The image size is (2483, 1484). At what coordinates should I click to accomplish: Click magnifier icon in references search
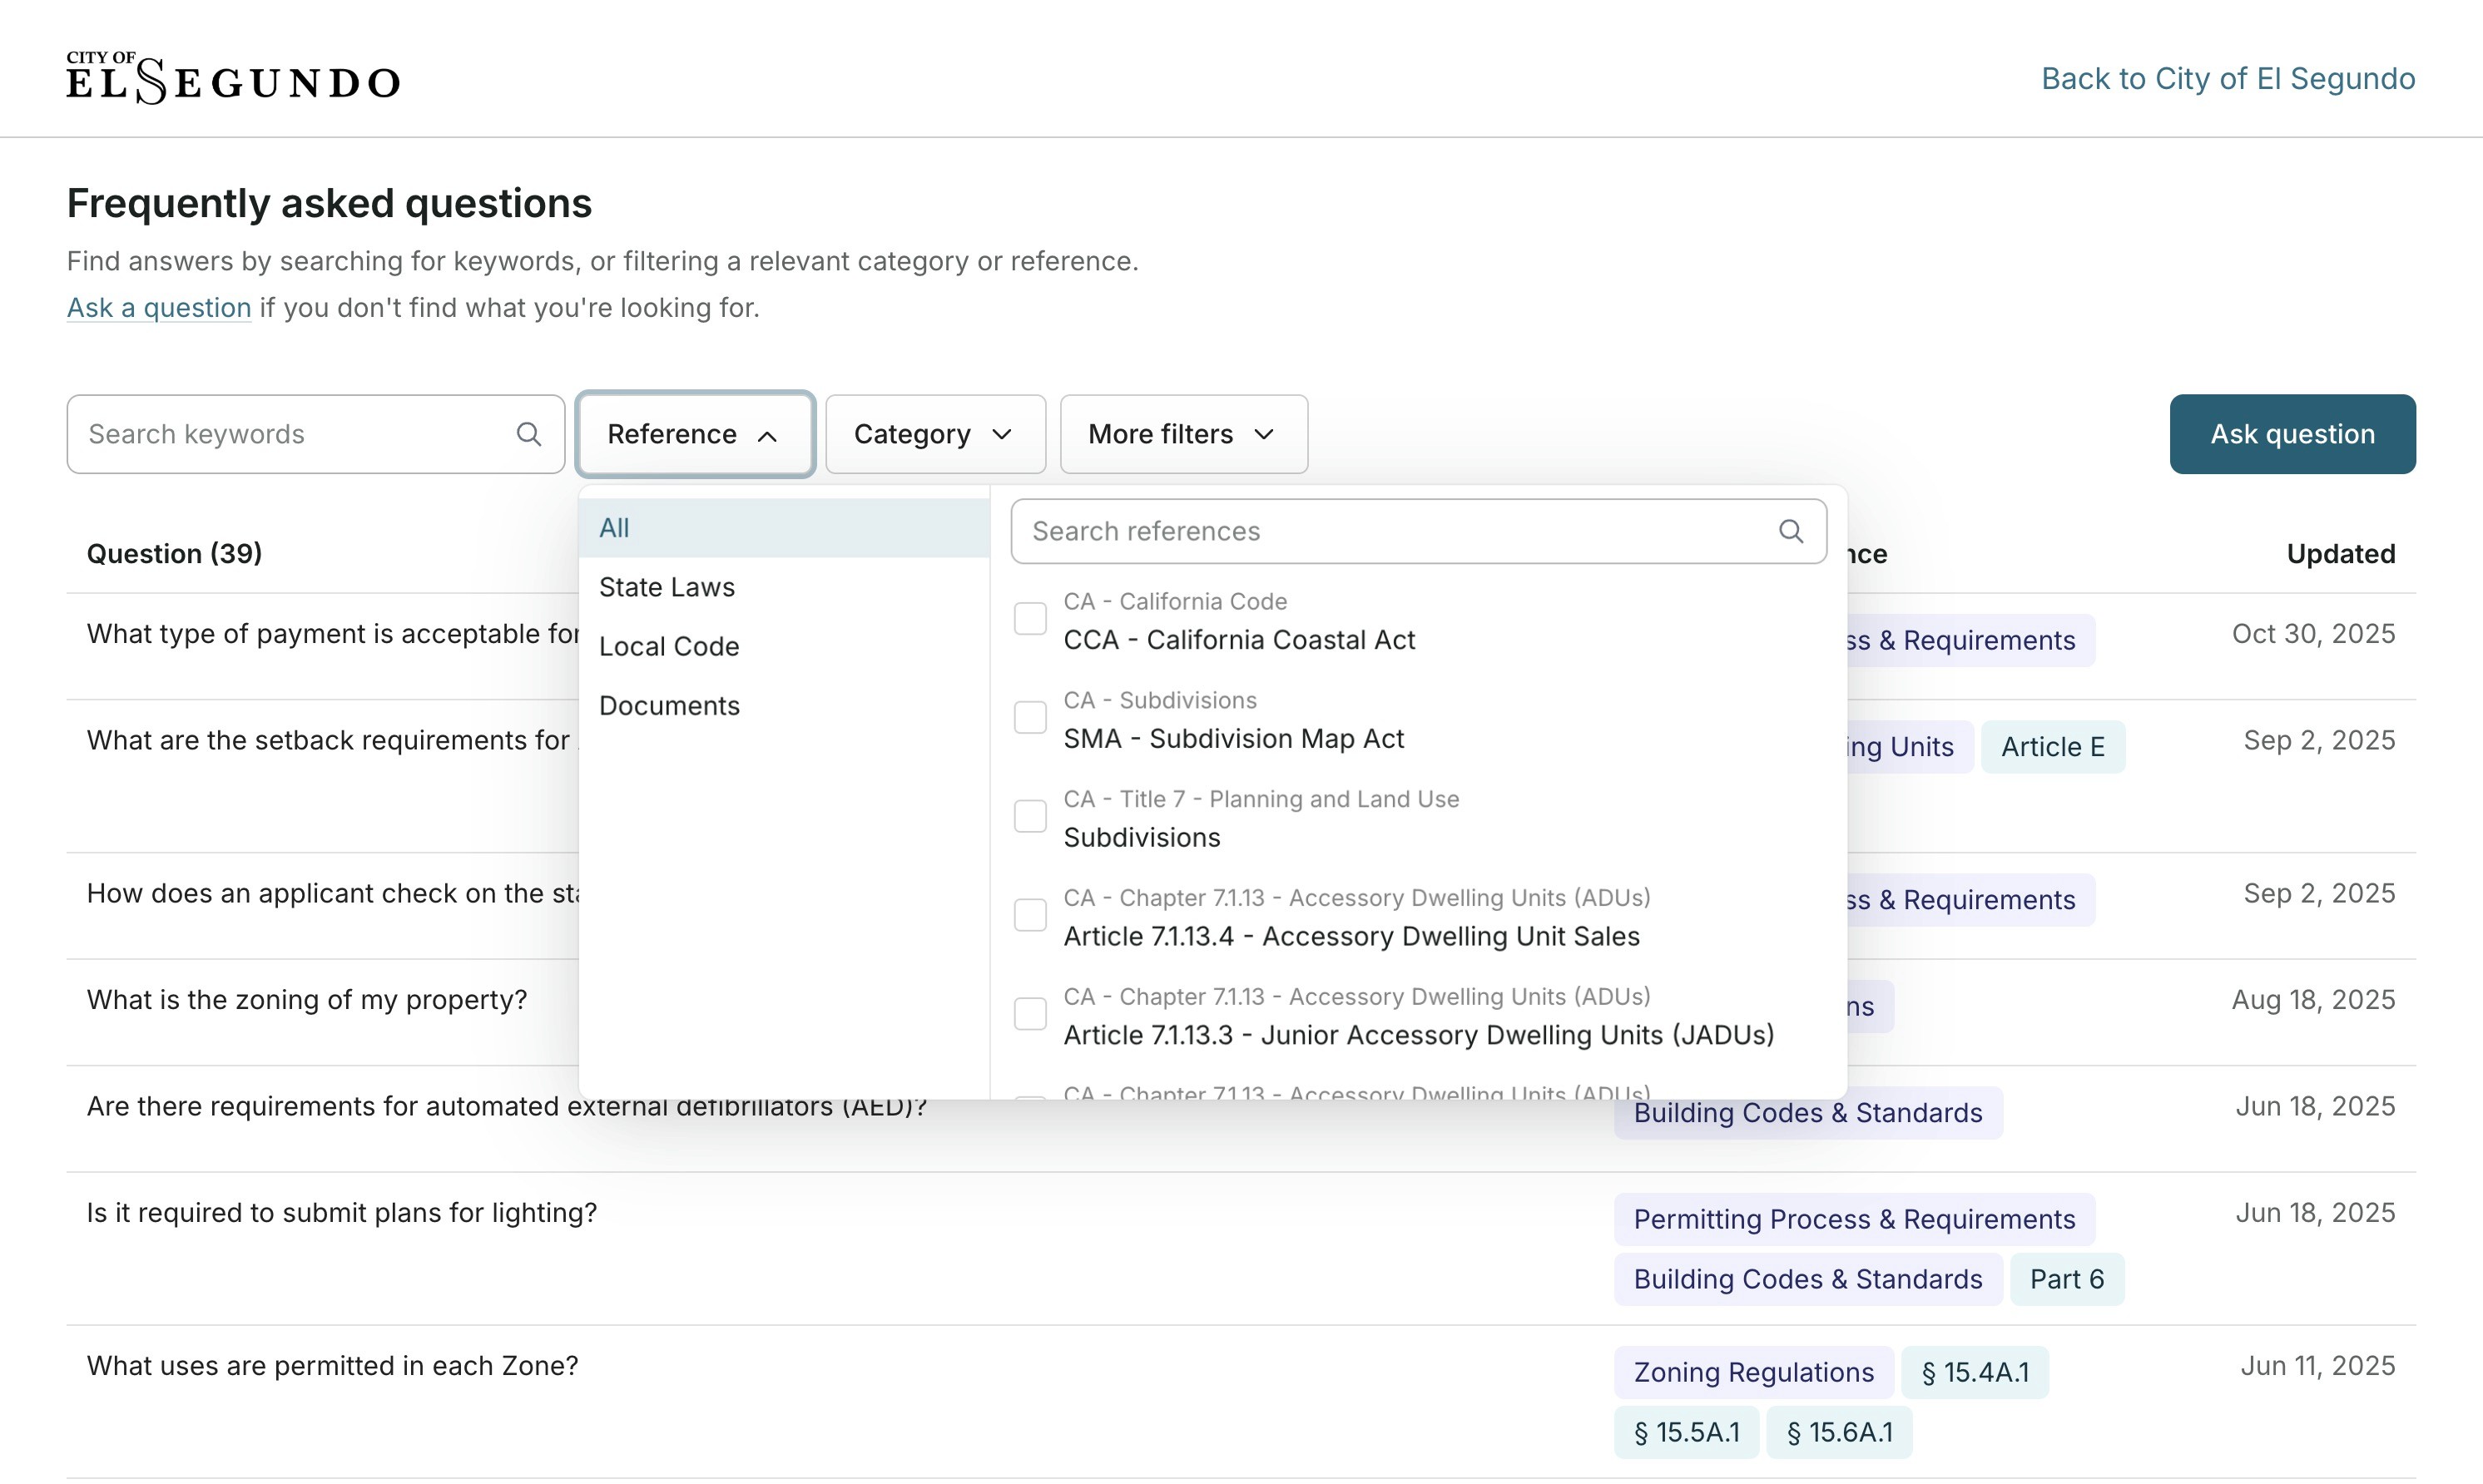[x=1790, y=531]
